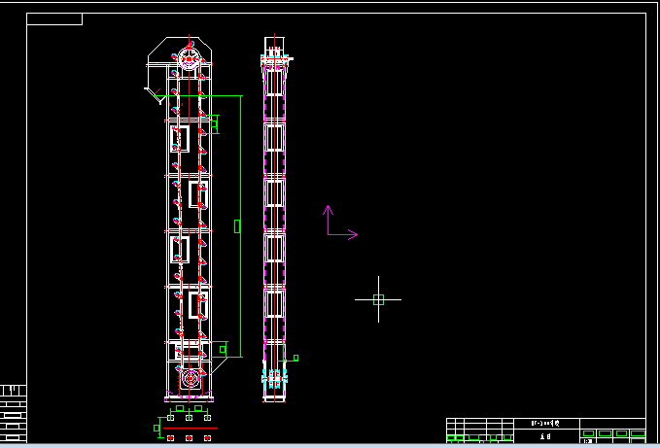Select the first green cell in title block right
This screenshot has width=660, height=448.
[588, 433]
